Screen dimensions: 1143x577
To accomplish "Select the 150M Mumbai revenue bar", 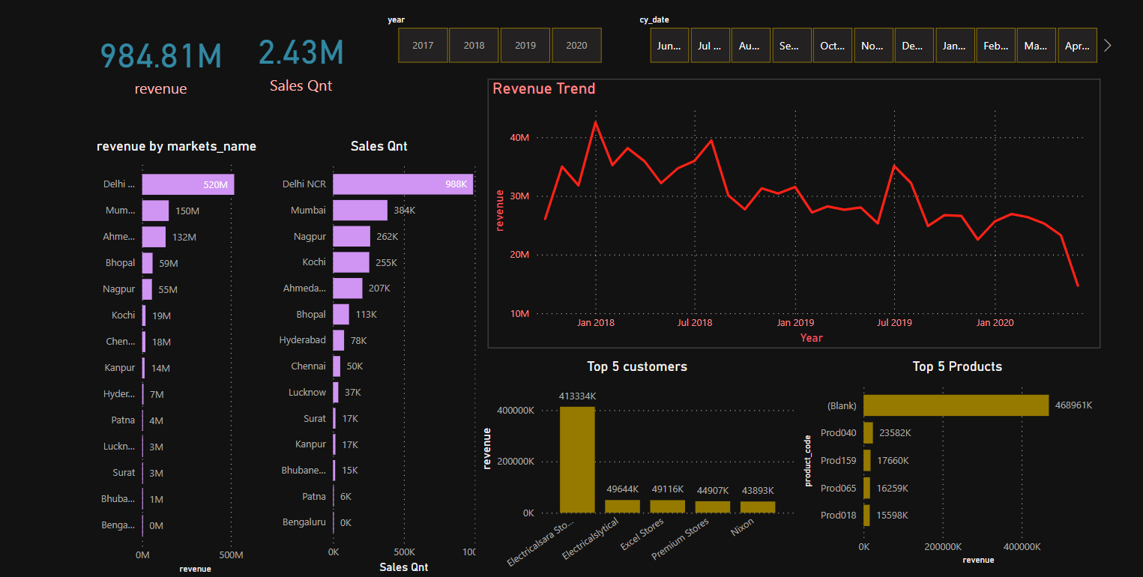I will coord(155,211).
